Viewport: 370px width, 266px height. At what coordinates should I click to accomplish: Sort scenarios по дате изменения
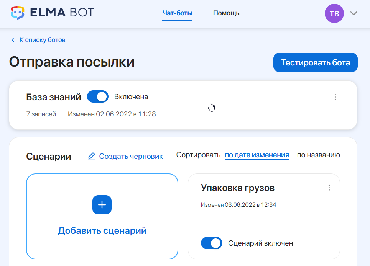pos(257,155)
